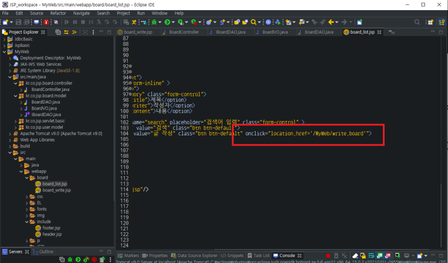The image size is (448, 263).
Task: Select the Java EE perspective icon
Action: pos(442,22)
